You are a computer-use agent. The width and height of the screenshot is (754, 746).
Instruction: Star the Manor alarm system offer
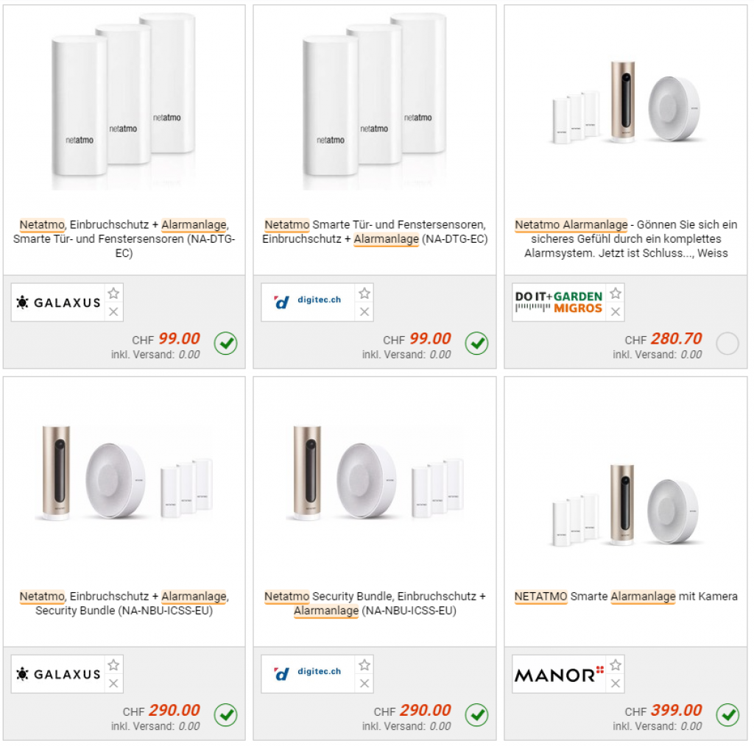click(x=616, y=665)
